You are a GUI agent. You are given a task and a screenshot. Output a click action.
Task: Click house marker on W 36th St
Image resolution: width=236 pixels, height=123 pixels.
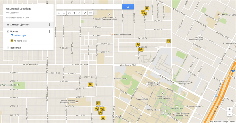90,84
